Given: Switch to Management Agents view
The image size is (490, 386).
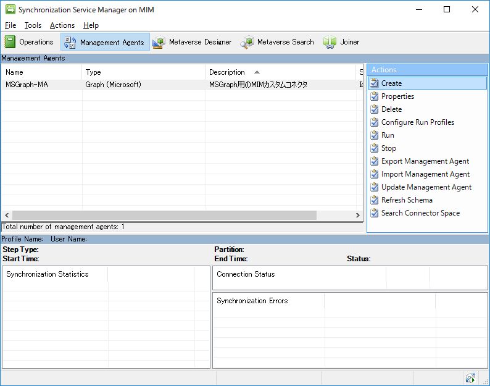Looking at the screenshot, I should (105, 42).
